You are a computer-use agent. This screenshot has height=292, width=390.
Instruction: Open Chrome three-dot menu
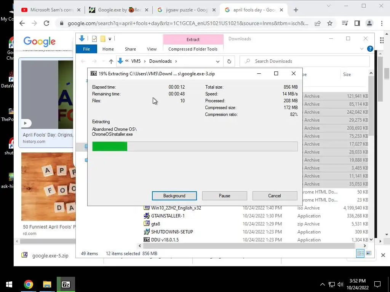382,23
